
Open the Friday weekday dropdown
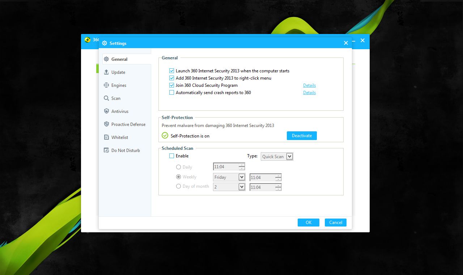[229, 177]
